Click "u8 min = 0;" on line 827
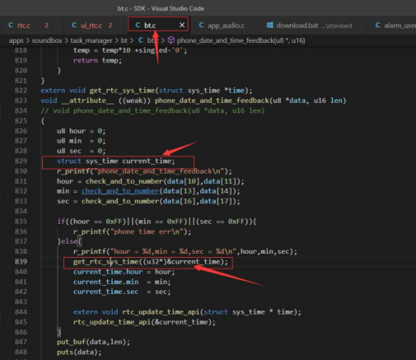This screenshot has height=360, width=416. 82,141
